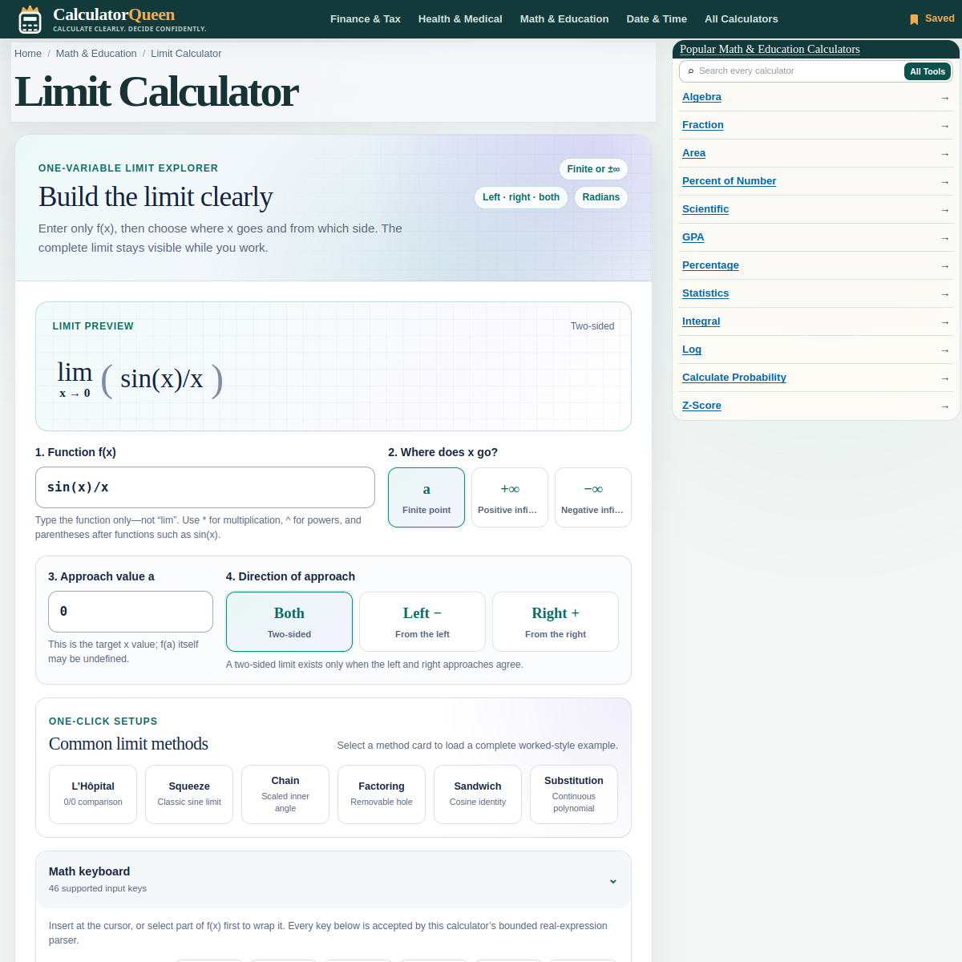Click the arrow next to Log
This screenshot has width=962, height=962.
click(944, 350)
